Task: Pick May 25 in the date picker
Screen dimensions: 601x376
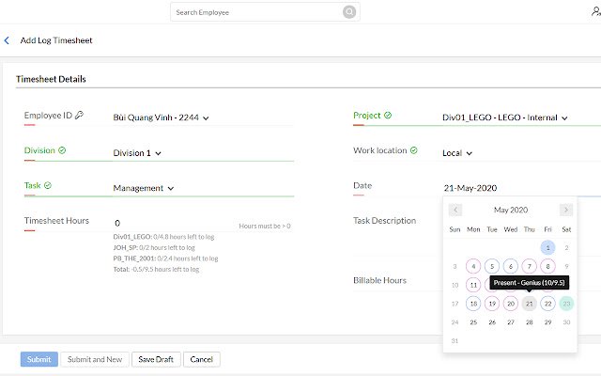Action: click(x=473, y=321)
